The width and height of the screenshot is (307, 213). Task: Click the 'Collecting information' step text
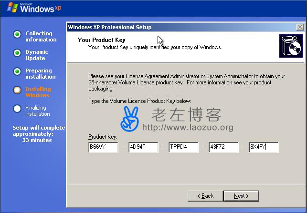[41, 36]
